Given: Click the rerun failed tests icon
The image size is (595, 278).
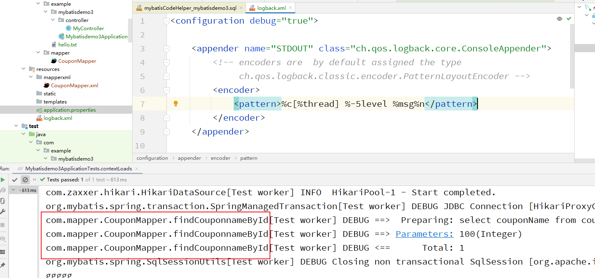Looking at the screenshot, I should pyautogui.click(x=3, y=190).
